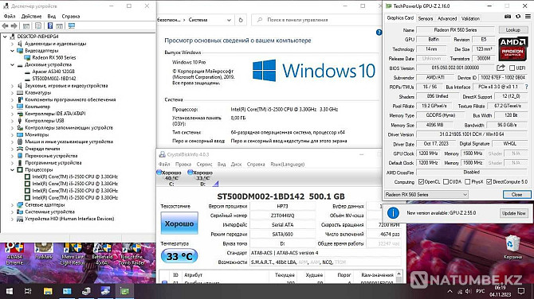Image resolution: width=534 pixels, height=299 pixels.
Task: Click the back arrow in Device Manager toolbar
Action: (x=5, y=25)
